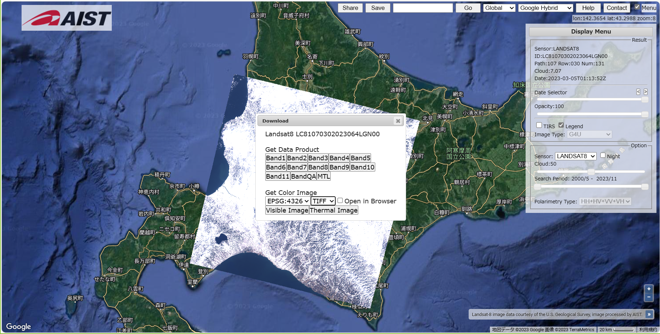This screenshot has width=660, height=334.
Task: Click the Display Menu header
Action: point(591,31)
